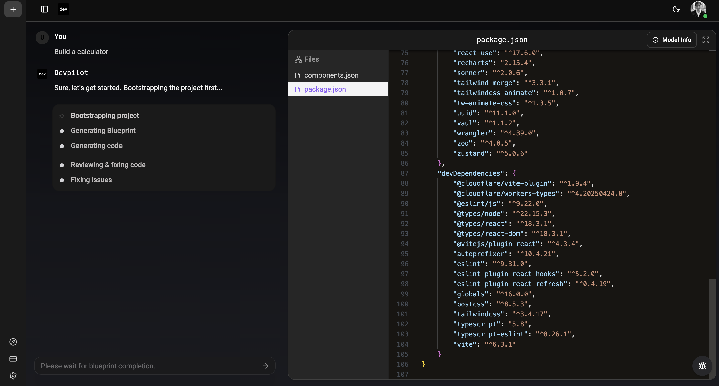The width and height of the screenshot is (719, 386).
Task: Click the send arrow in message input
Action: point(265,366)
